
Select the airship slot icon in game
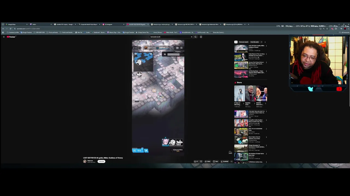pos(179,142)
